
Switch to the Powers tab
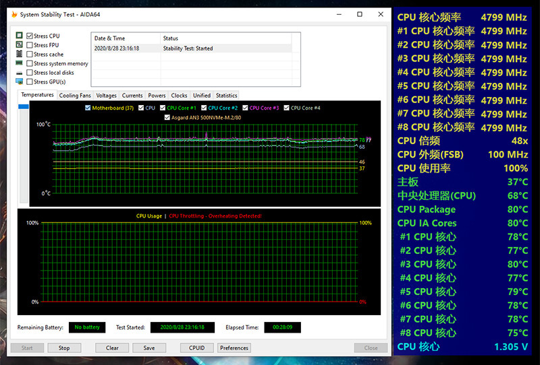(157, 96)
